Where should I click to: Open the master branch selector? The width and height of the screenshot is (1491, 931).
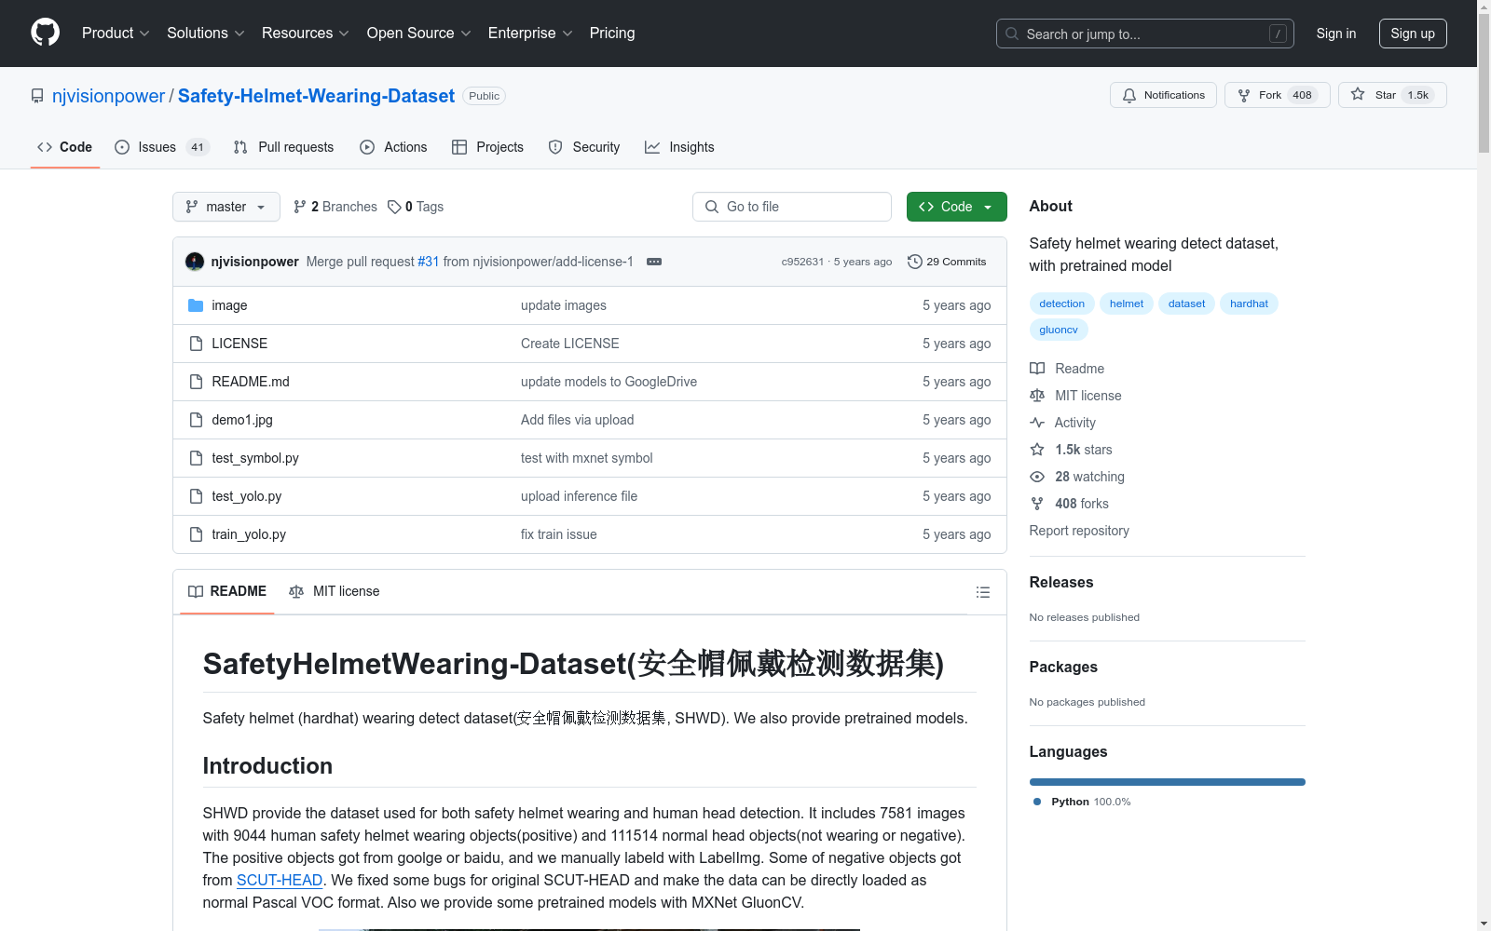pos(226,207)
